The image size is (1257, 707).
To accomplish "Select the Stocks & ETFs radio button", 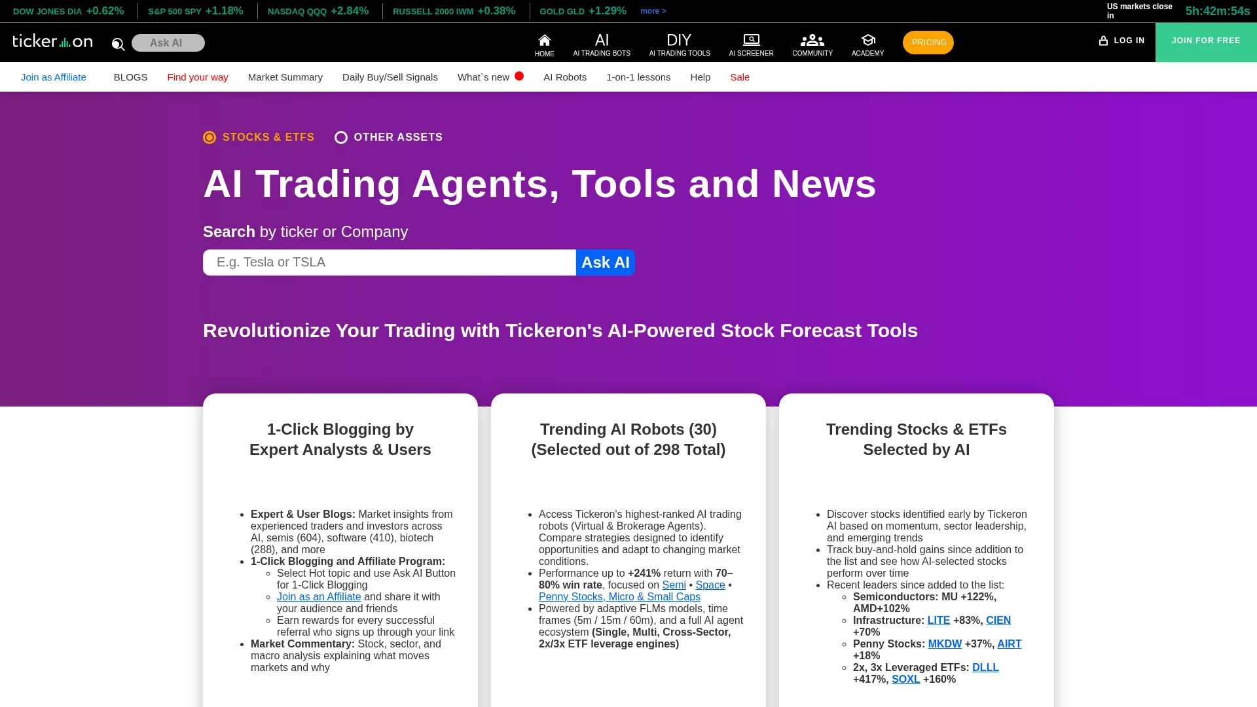I will pyautogui.click(x=209, y=137).
